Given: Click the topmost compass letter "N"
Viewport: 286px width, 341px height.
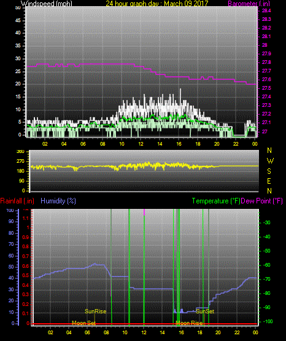Looking at the screenshot, I should pyautogui.click(x=269, y=151).
